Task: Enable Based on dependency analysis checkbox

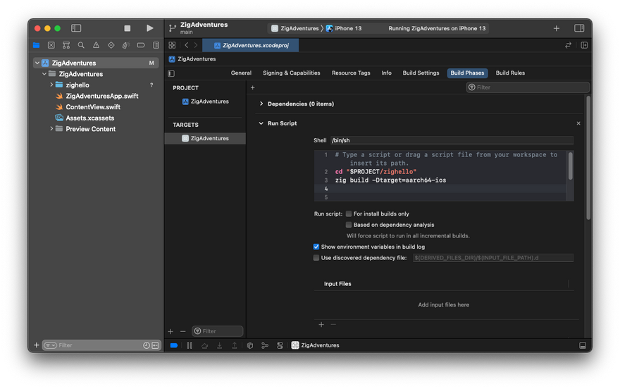Action: tap(349, 225)
